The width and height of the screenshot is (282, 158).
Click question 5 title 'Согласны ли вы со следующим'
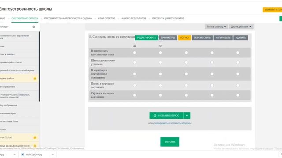click(x=112, y=36)
